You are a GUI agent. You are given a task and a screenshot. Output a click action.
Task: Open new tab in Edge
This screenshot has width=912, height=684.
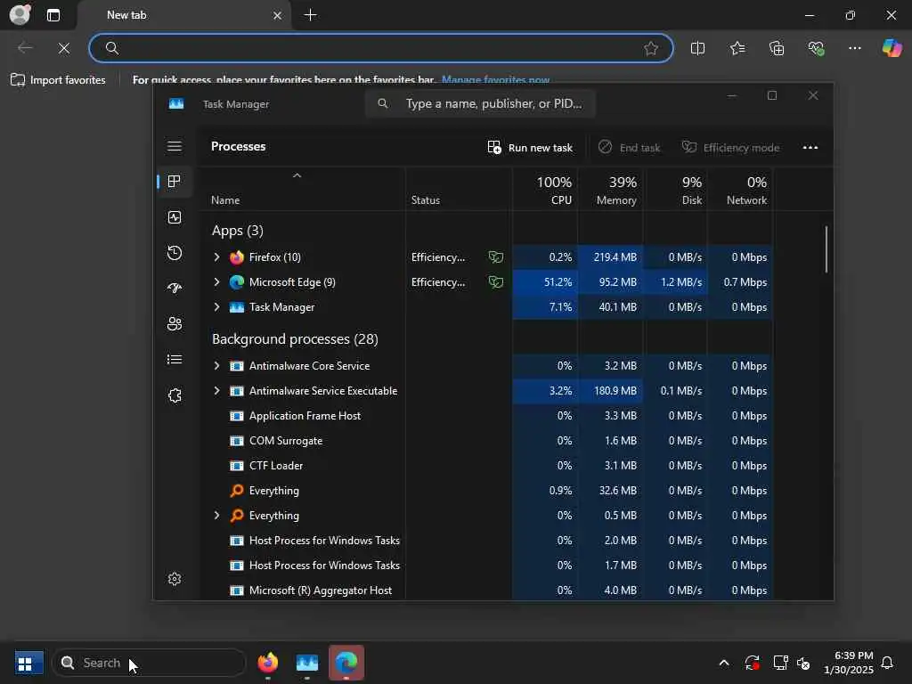coord(311,15)
